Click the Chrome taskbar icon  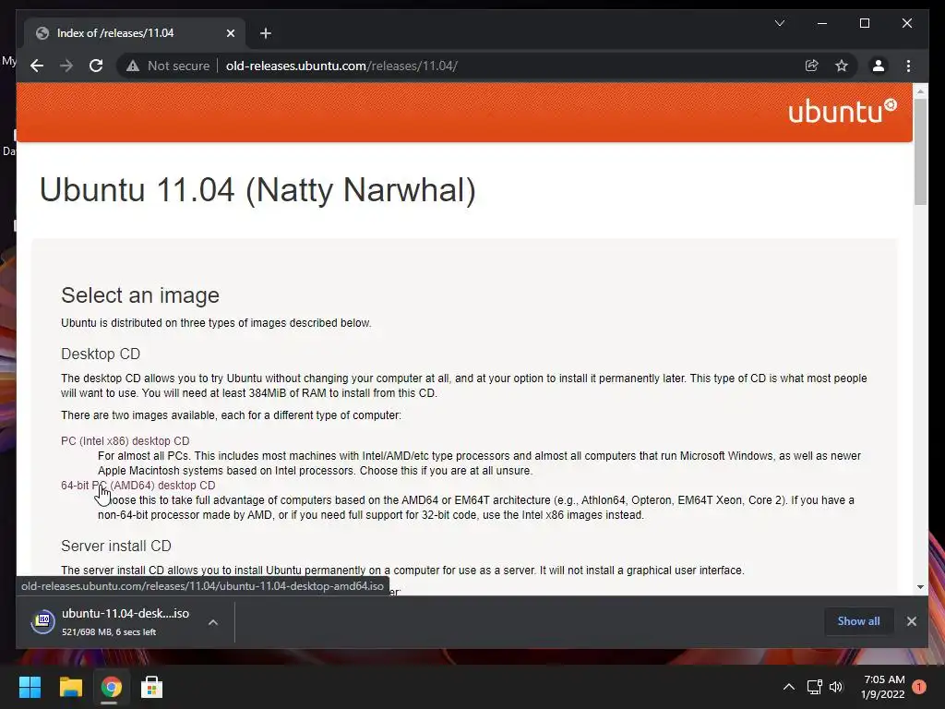[111, 687]
